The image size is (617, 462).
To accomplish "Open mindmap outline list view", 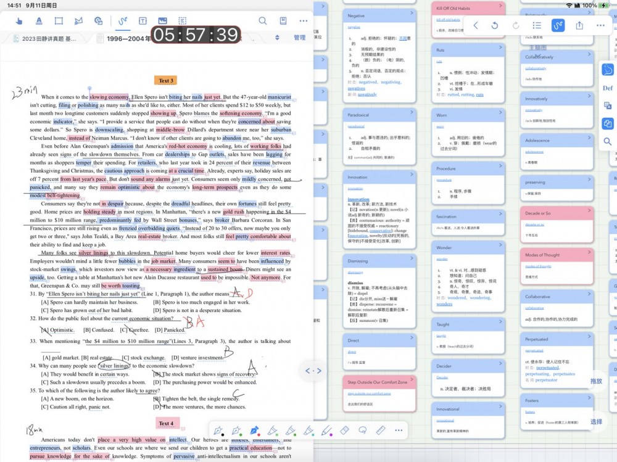I will click(537, 25).
